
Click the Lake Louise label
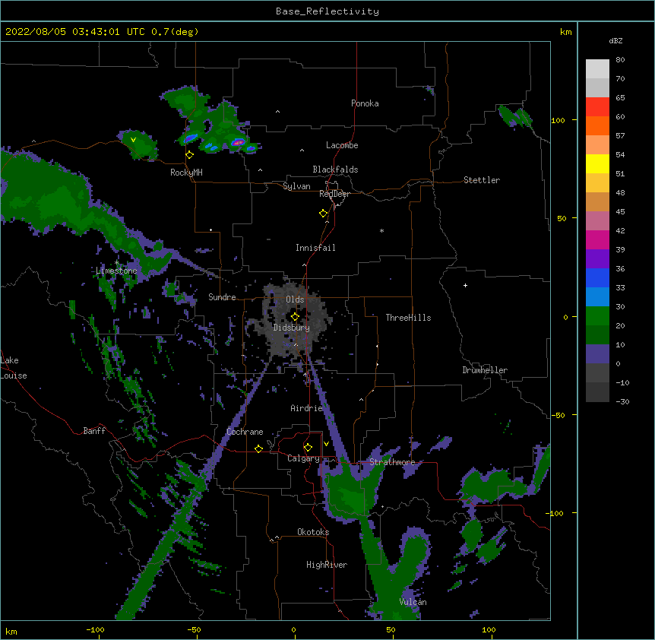pyautogui.click(x=14, y=368)
